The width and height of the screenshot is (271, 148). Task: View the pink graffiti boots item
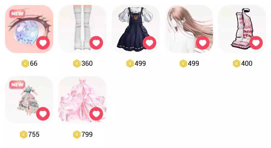(242, 29)
